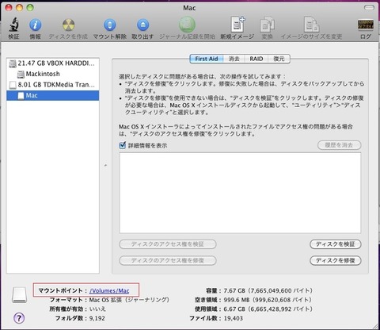This screenshot has width=380, height=330.
Task: Select the Mackintosh volume in sidebar
Action: tap(53, 74)
